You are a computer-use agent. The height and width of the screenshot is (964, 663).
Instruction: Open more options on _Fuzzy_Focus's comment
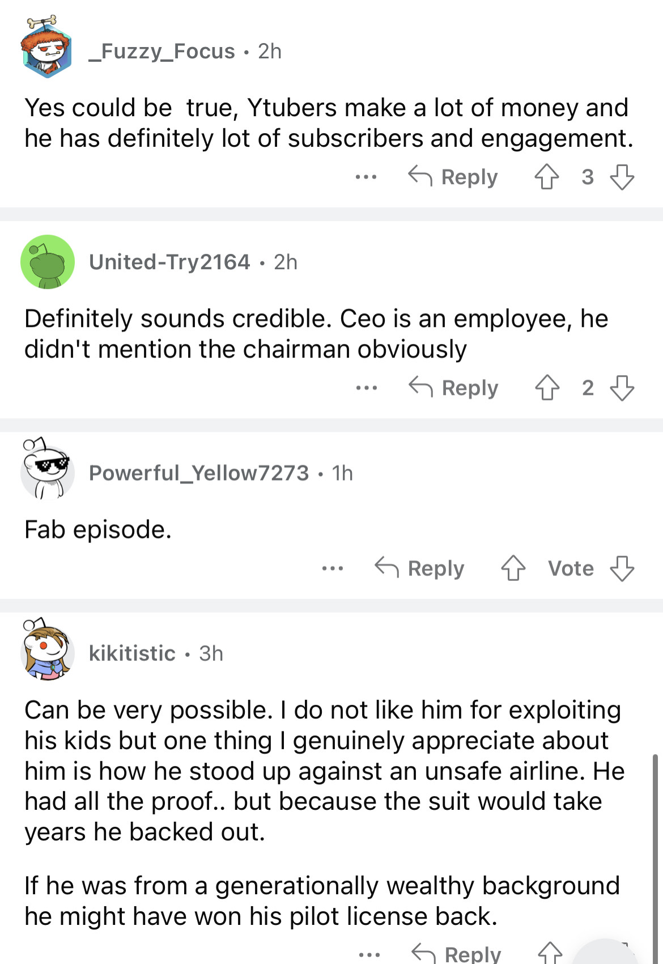tap(365, 177)
